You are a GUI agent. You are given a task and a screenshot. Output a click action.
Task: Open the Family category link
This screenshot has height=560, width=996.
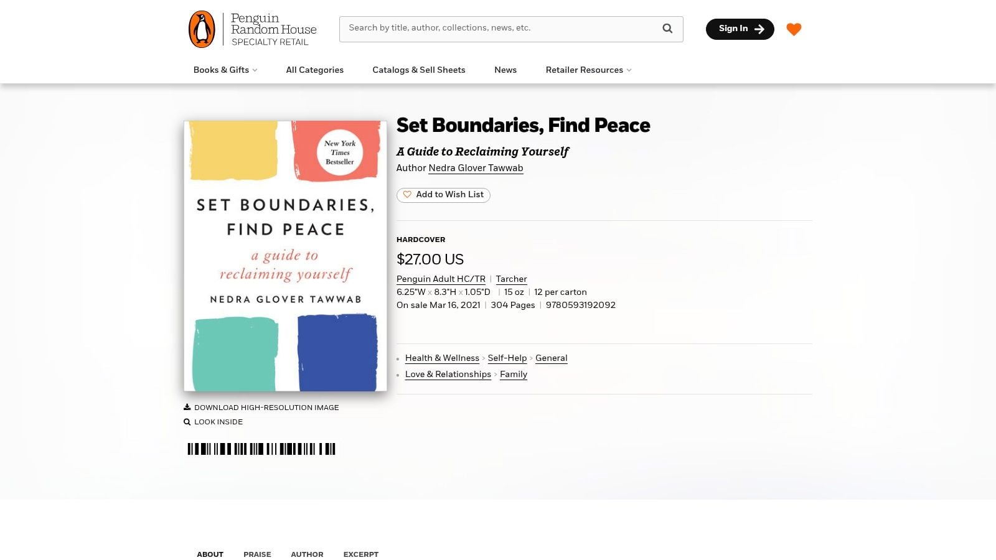[x=514, y=375]
